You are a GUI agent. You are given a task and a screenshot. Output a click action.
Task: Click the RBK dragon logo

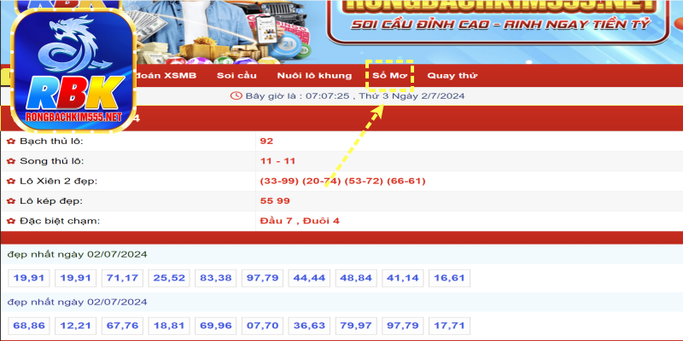click(x=73, y=70)
